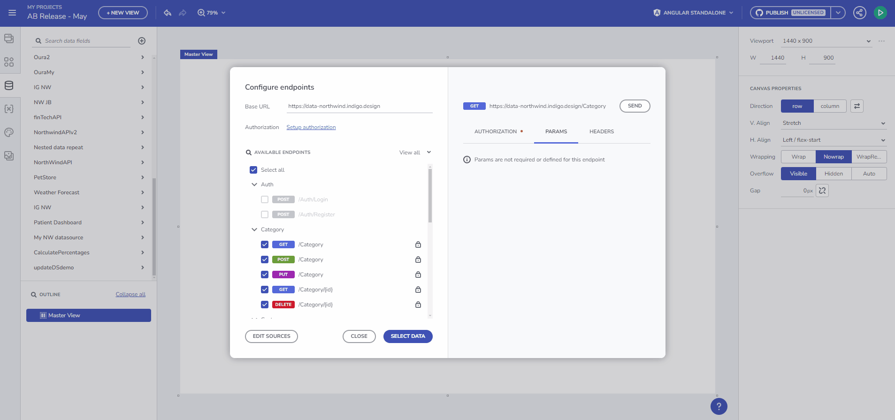Image resolution: width=895 pixels, height=420 pixels.
Task: Collapse the Category endpoint group
Action: [254, 229]
